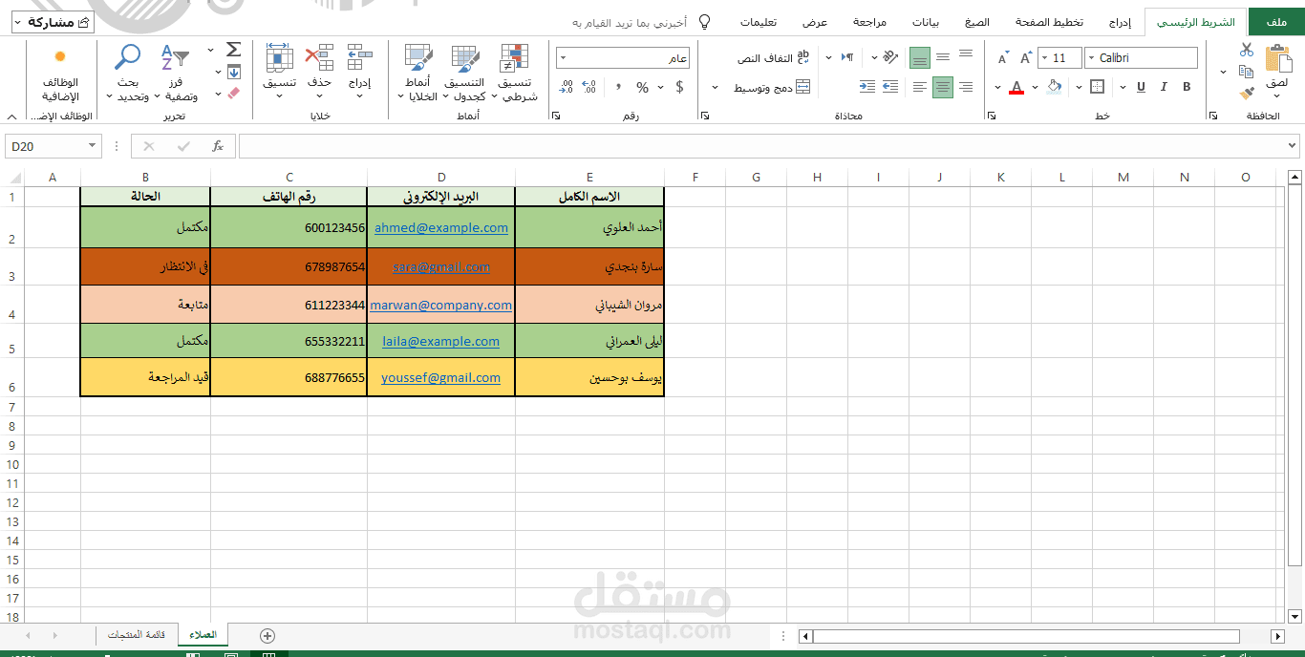Expand the Paste (لصق) options arrow
This screenshot has width=1305, height=657.
pos(1277,96)
